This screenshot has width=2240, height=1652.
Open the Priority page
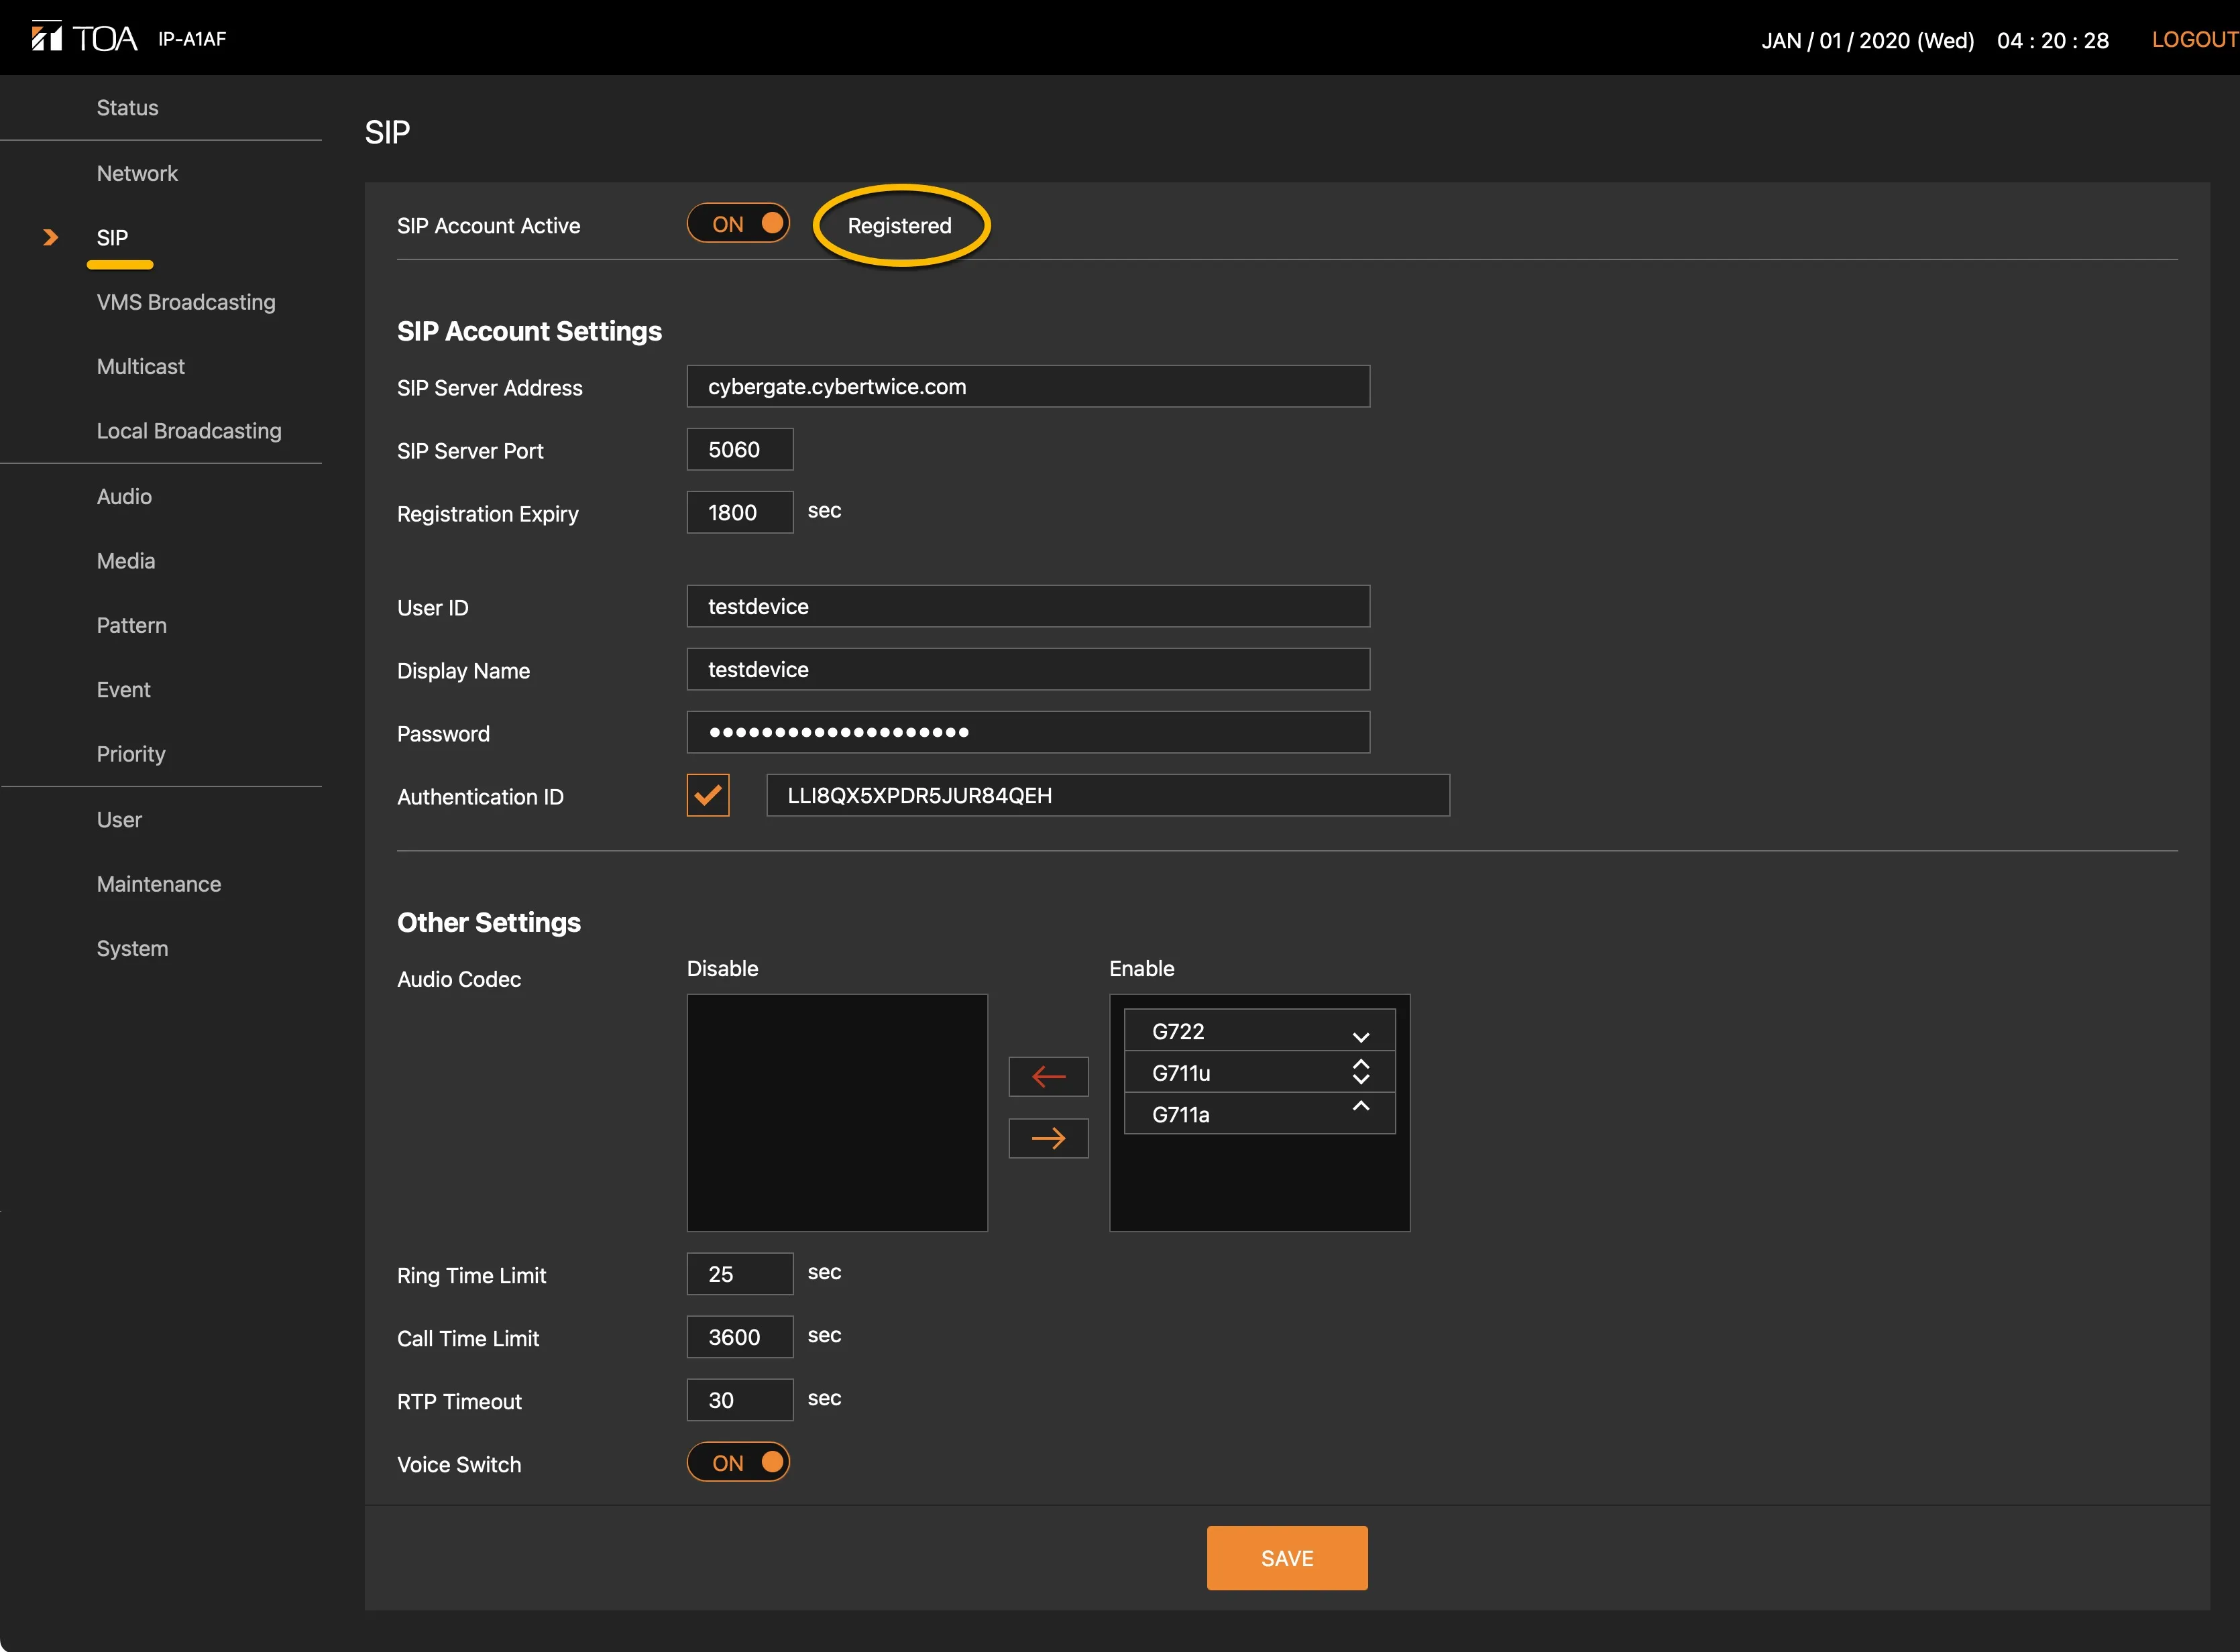(x=131, y=754)
